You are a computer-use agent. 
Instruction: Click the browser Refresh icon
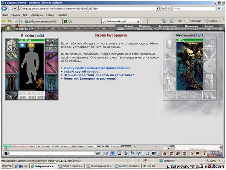pos(163,9)
